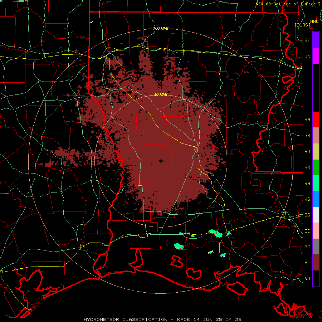Click the BI brown legend swatch

point(316,263)
